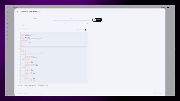Click the faded editor link above the code
The height and width of the screenshot is (101, 180).
[24, 29]
